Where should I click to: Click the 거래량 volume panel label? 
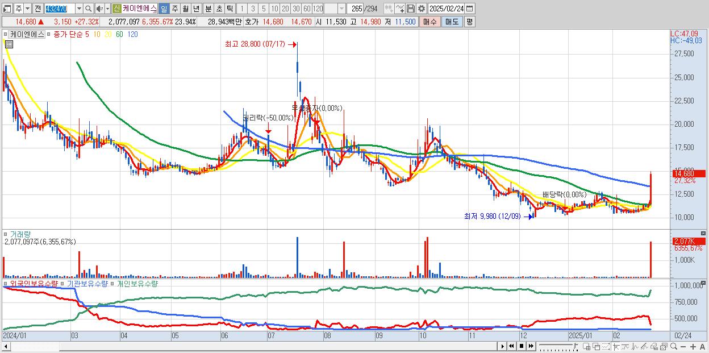(20, 234)
